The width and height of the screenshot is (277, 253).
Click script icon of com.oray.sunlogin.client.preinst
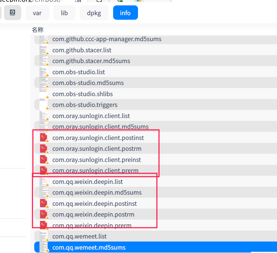pyautogui.click(x=44, y=160)
